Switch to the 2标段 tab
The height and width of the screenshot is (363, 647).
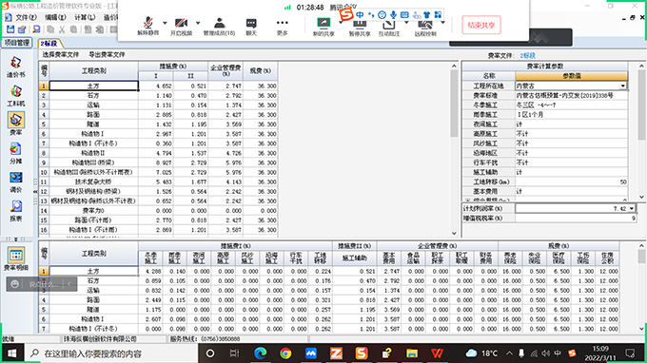(49, 44)
